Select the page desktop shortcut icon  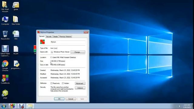pyautogui.click(x=5, y=93)
